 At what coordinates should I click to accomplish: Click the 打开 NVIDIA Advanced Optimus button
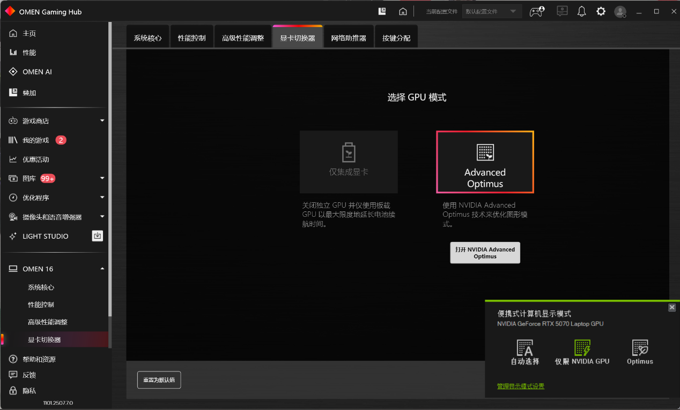pos(485,252)
